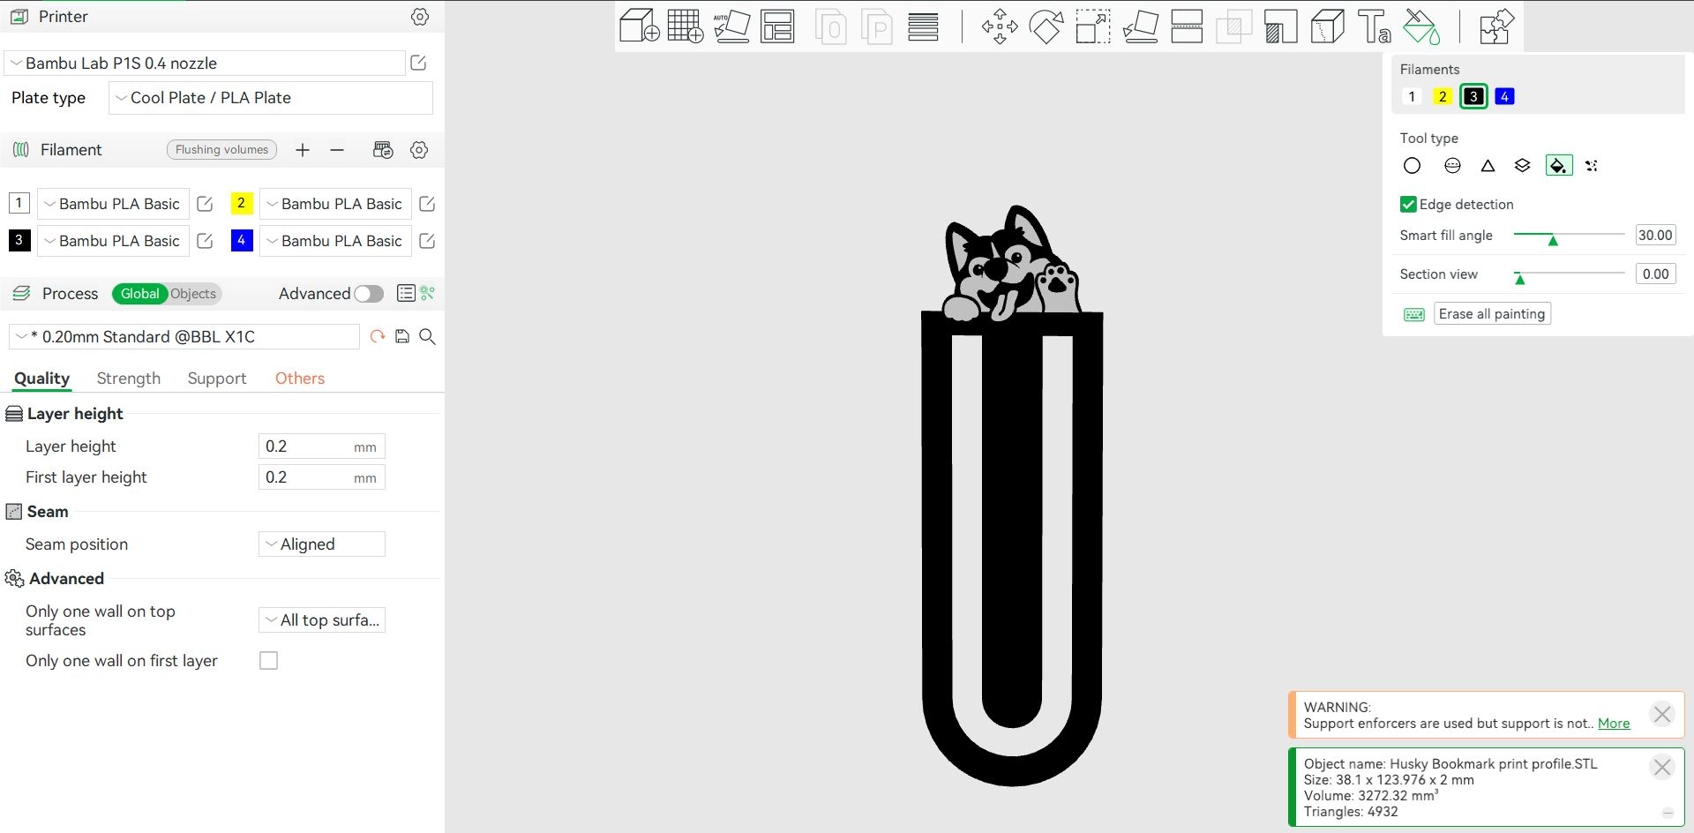This screenshot has width=1694, height=833.
Task: Open filament settings gear icon
Action: 419,150
